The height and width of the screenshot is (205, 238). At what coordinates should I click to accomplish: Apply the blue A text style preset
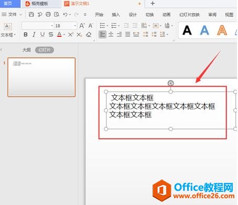[x=204, y=30]
